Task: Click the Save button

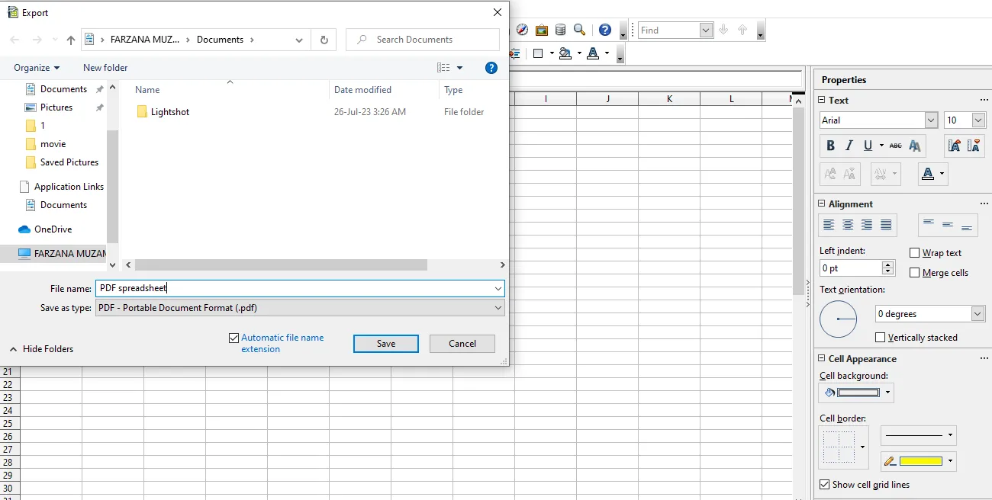Action: (385, 343)
